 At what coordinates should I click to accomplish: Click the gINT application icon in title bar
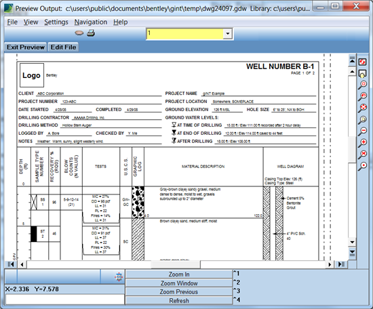[9, 8]
